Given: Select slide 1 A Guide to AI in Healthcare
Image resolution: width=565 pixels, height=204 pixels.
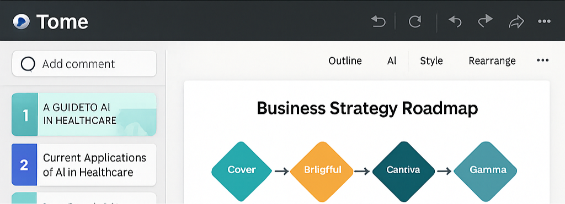Looking at the screenshot, I should 84,114.
